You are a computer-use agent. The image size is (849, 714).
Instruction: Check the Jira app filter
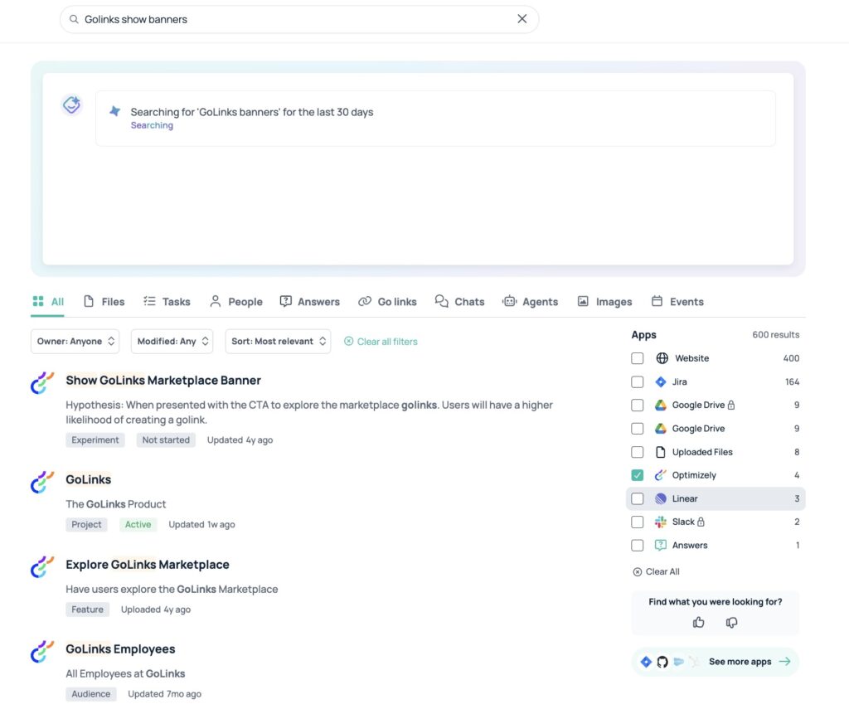pyautogui.click(x=637, y=382)
